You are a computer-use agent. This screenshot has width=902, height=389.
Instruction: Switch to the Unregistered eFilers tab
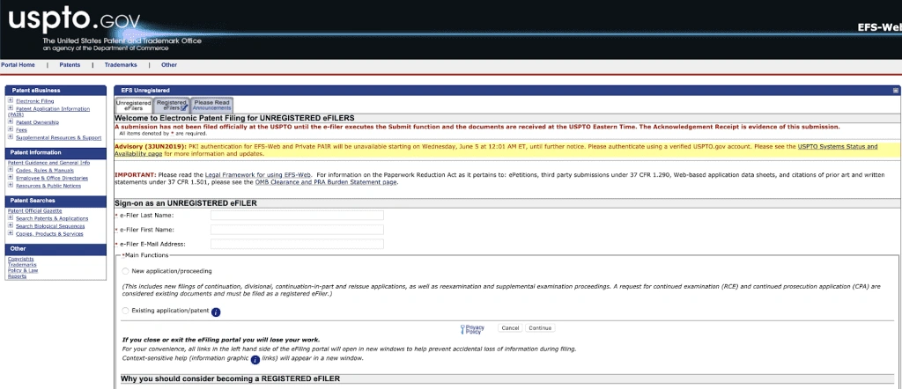(134, 105)
